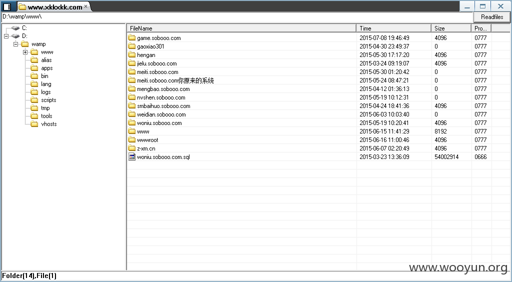Click the path field showing D:\wamp\www\
512x282 pixels.
click(x=237, y=16)
